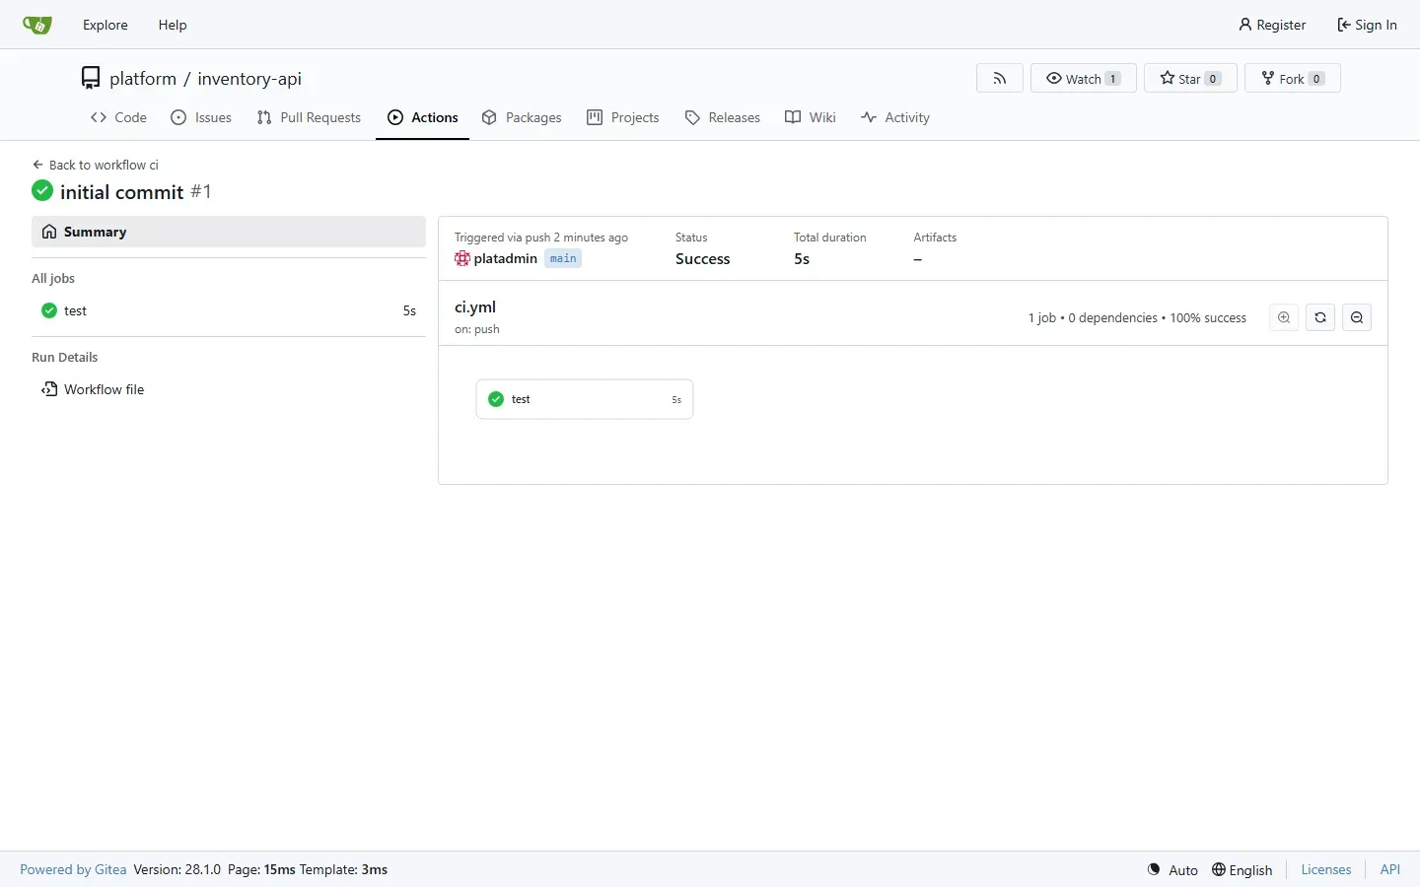Open Workflow file under Run Details
This screenshot has width=1420, height=887.
click(229, 389)
